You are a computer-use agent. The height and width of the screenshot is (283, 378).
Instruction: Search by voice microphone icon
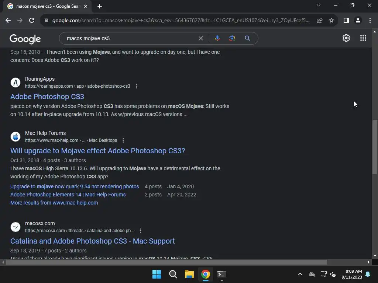click(x=217, y=38)
